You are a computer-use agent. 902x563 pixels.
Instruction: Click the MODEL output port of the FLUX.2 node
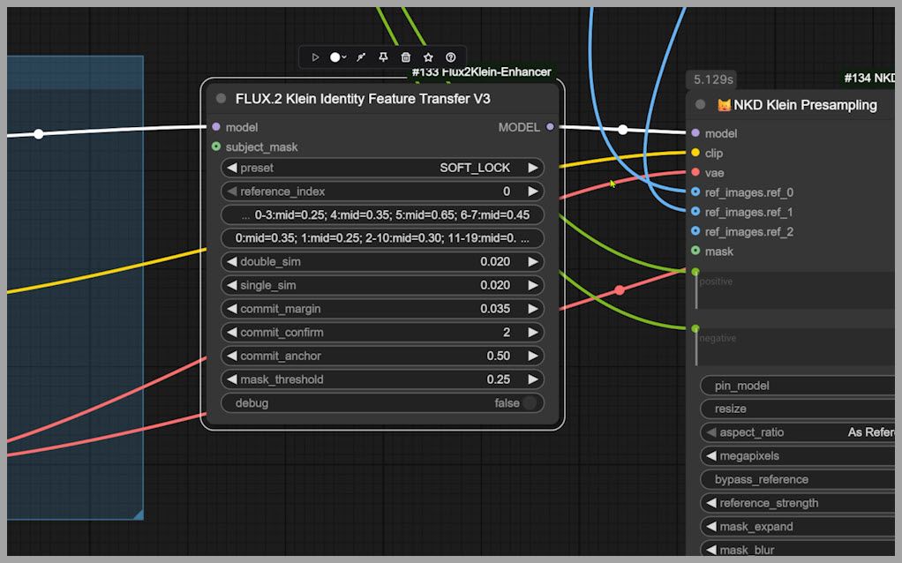[550, 126]
